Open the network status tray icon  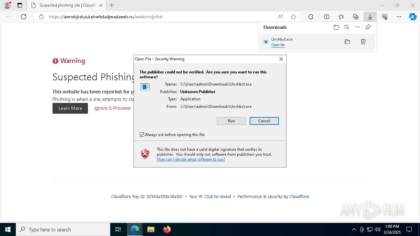(370, 229)
